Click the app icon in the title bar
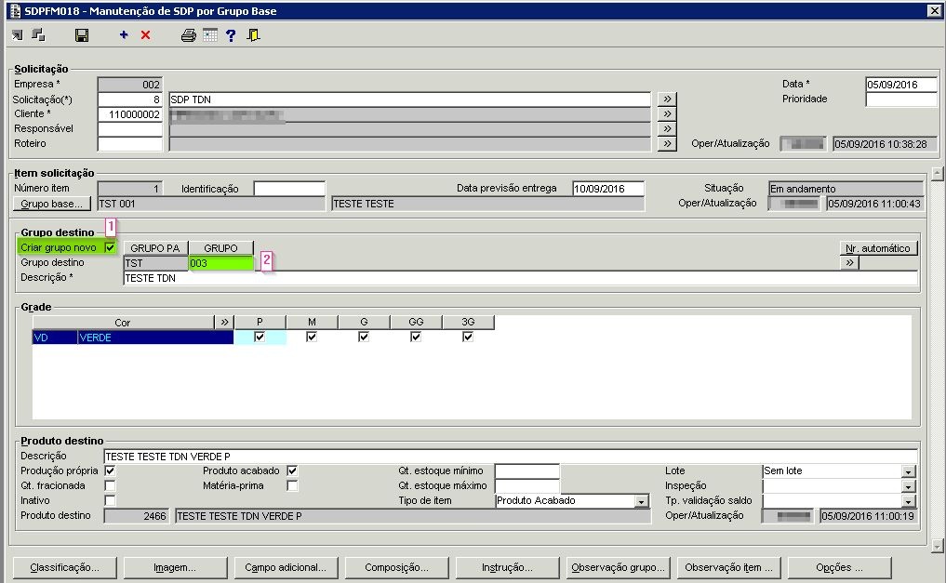 pos(15,11)
